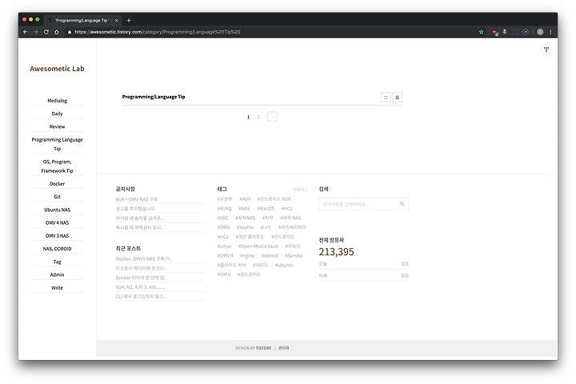Open the Git category
The height and width of the screenshot is (384, 576).
click(58, 197)
